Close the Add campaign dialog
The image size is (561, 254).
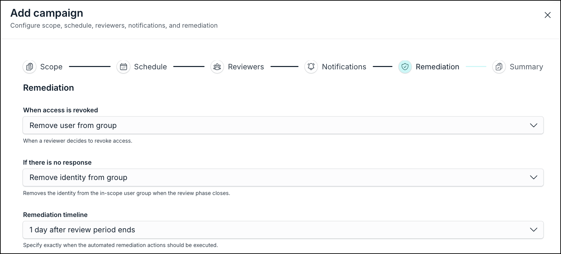tap(548, 15)
